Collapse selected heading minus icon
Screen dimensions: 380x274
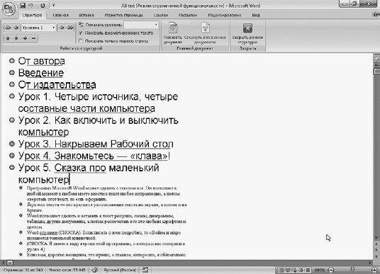[x=34, y=38]
